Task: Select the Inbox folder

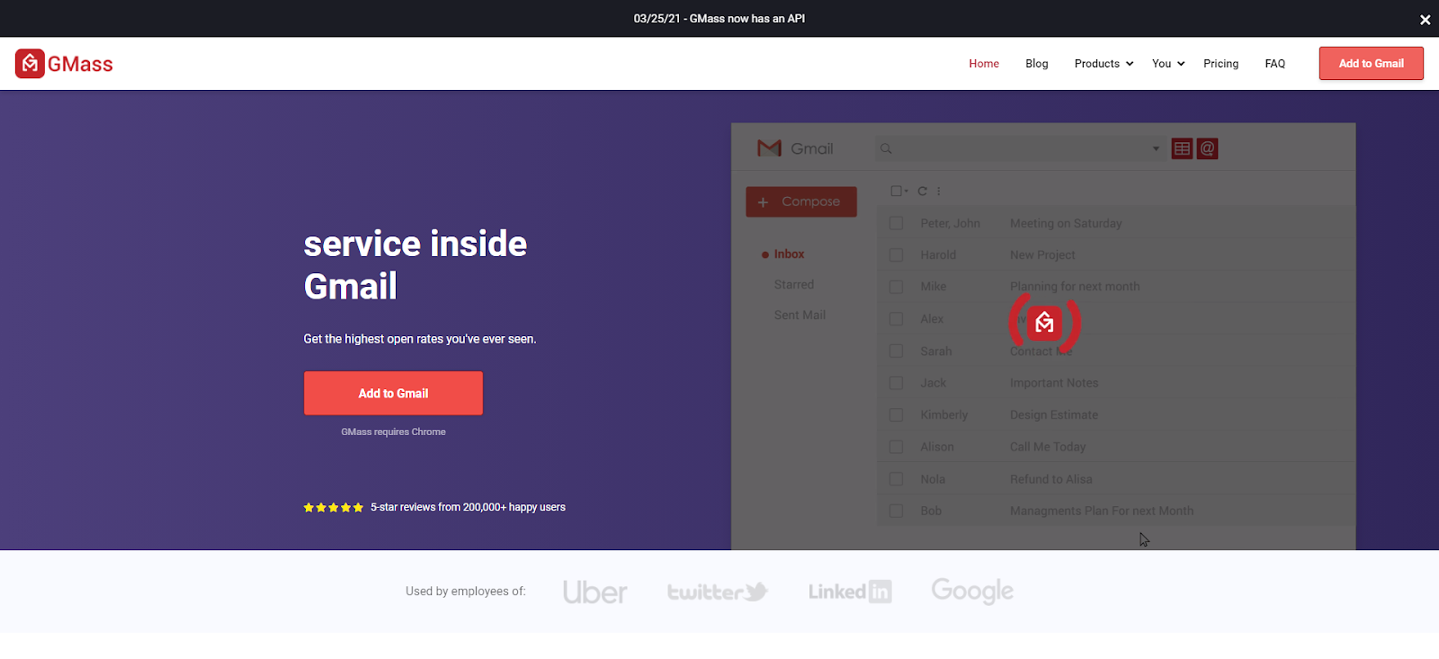Action: (x=789, y=254)
